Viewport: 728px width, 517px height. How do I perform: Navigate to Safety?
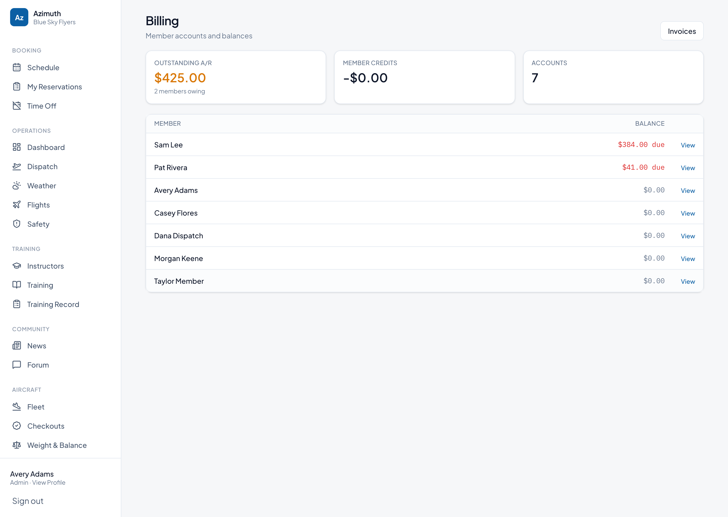(38, 224)
